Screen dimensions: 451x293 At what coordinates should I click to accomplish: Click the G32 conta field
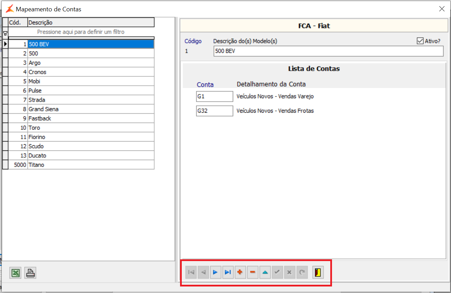click(x=215, y=111)
